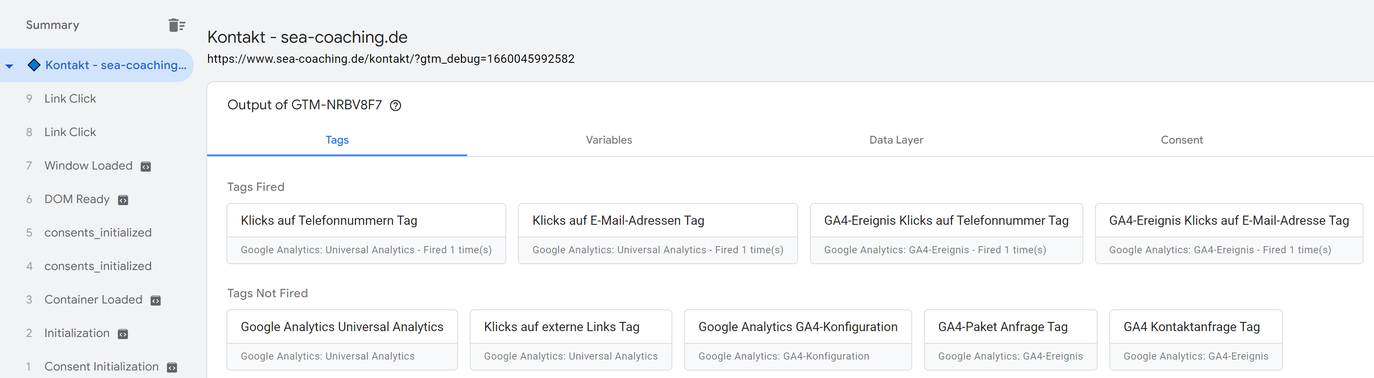Open Klicks auf externe Links Tag card
The height and width of the screenshot is (378, 1374).
[571, 339]
